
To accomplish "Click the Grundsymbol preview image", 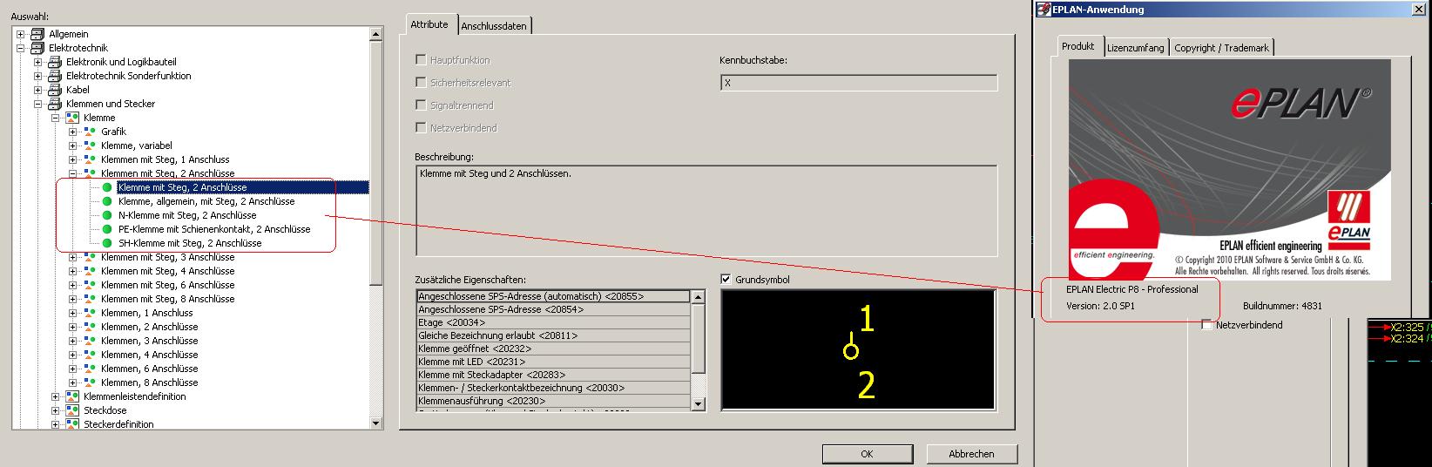I will coord(858,349).
